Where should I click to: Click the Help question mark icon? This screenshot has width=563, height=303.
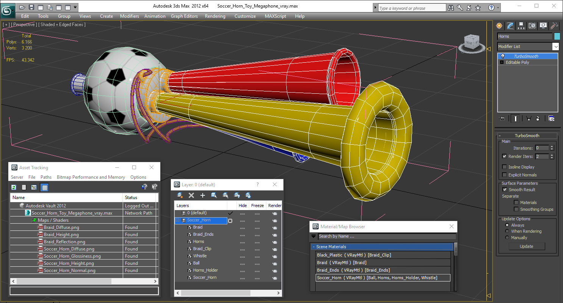(x=491, y=8)
